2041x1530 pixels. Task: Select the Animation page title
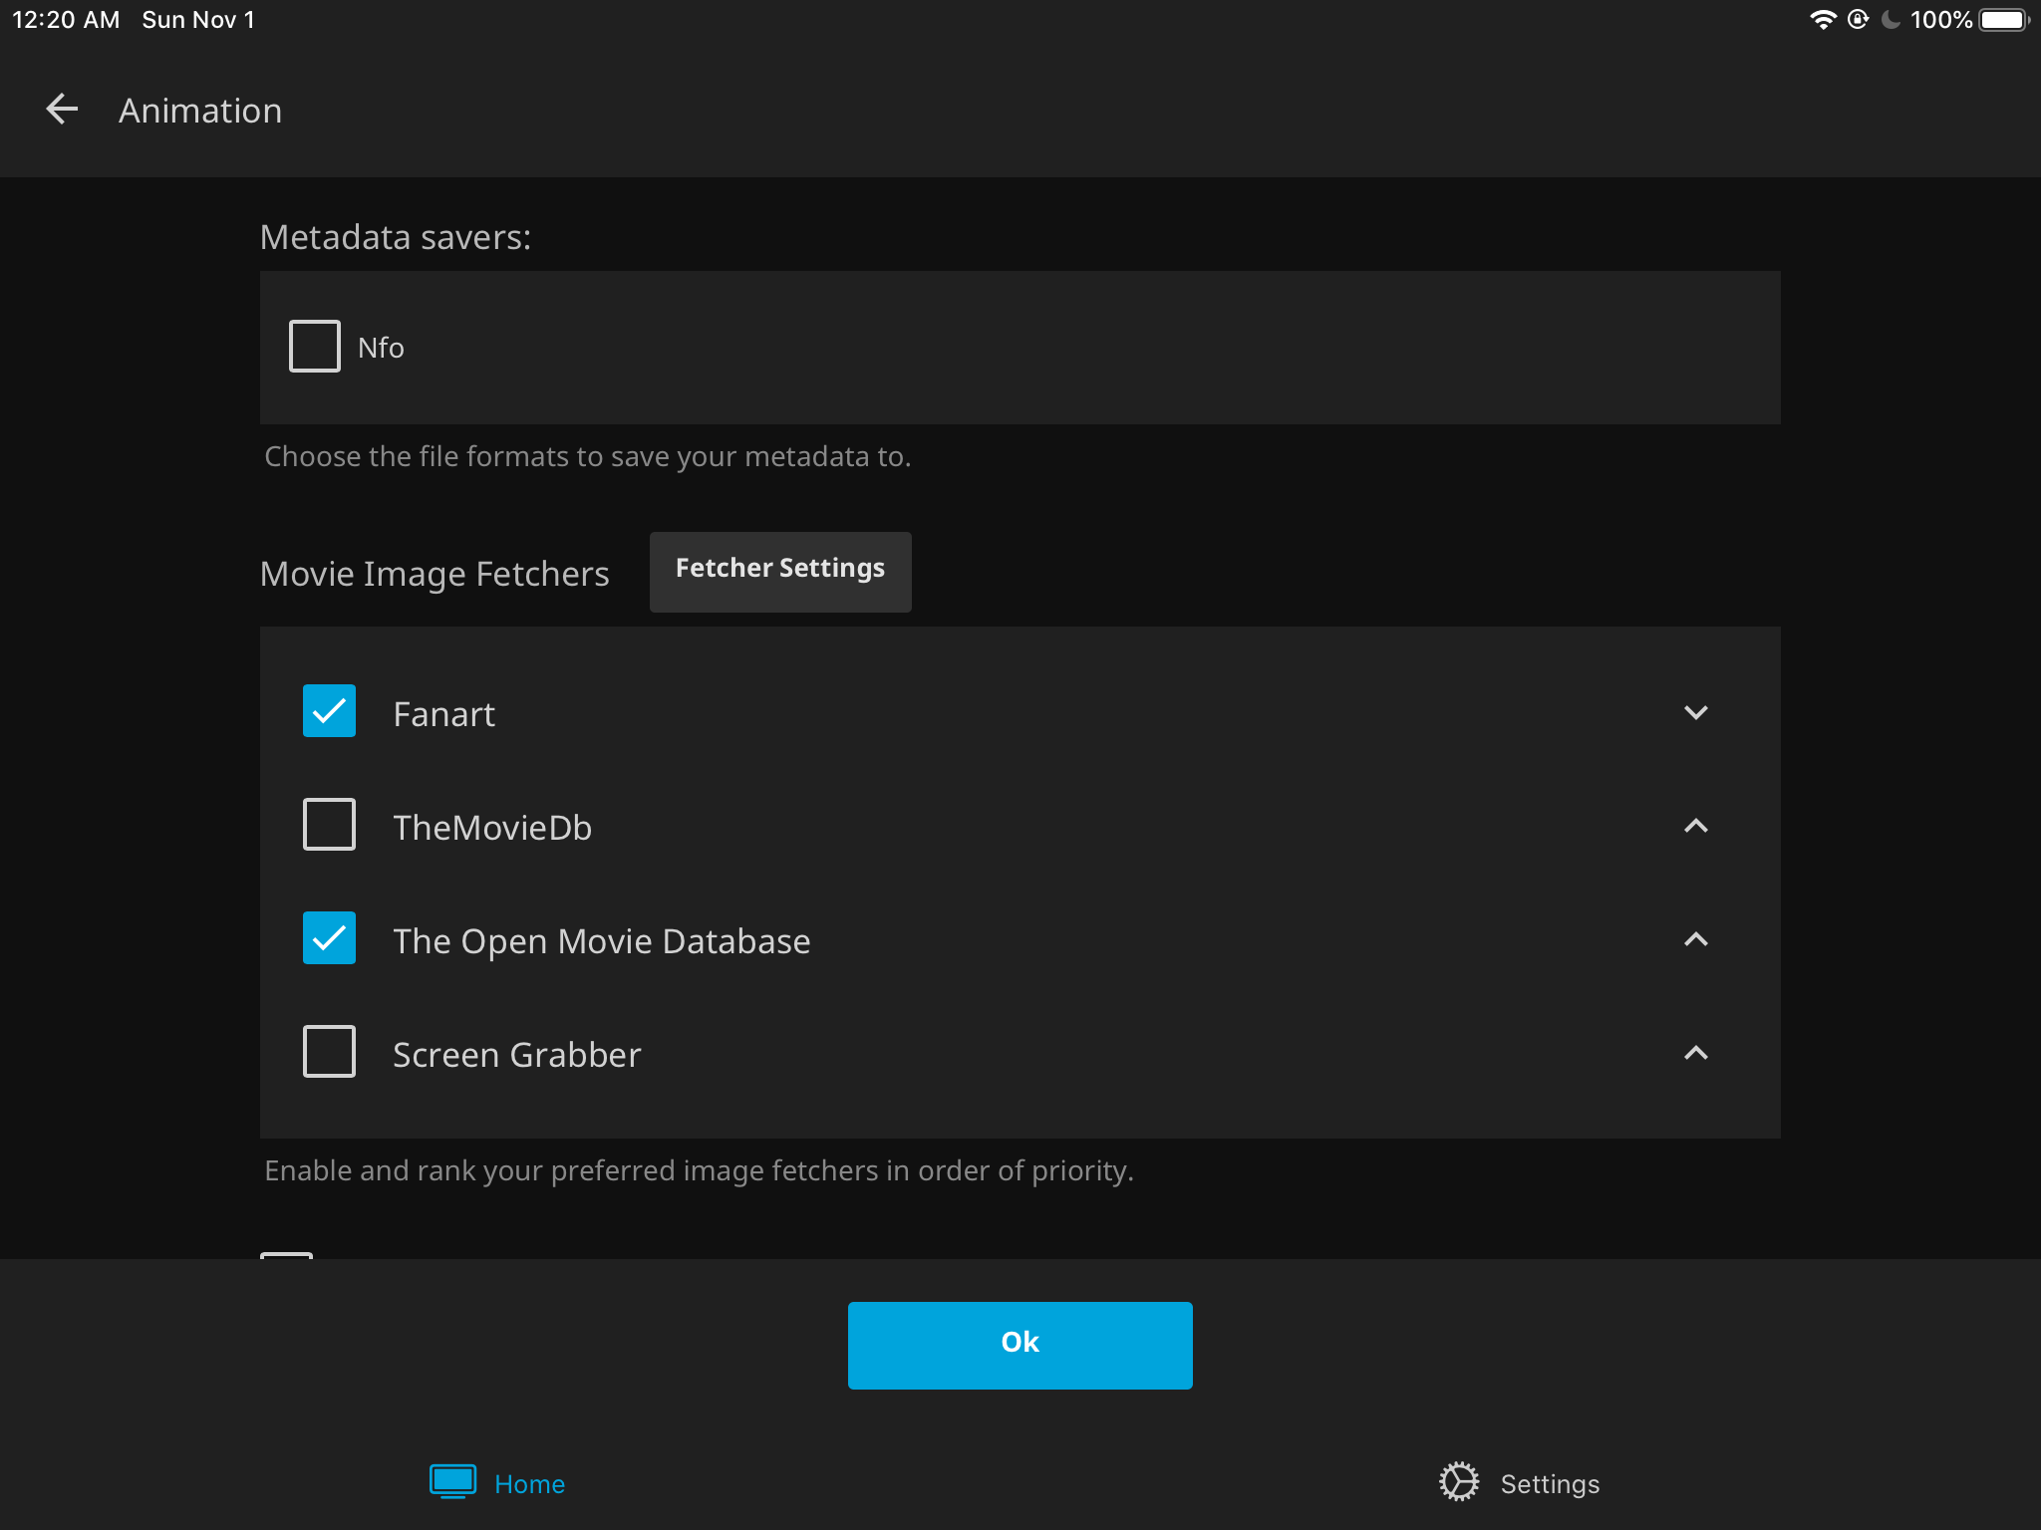200,111
